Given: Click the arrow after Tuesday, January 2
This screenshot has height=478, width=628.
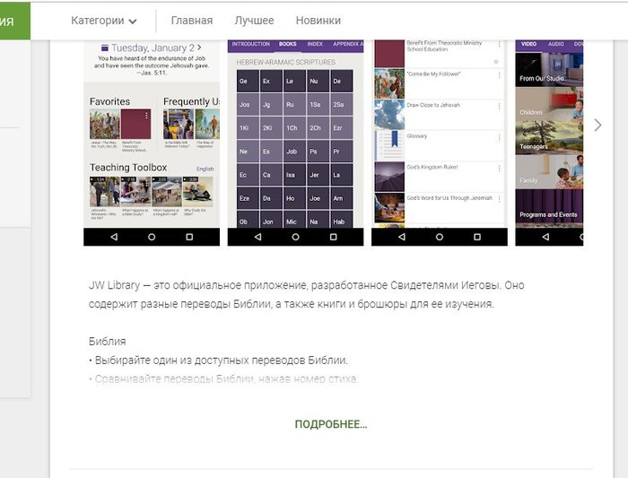Looking at the screenshot, I should [199, 48].
